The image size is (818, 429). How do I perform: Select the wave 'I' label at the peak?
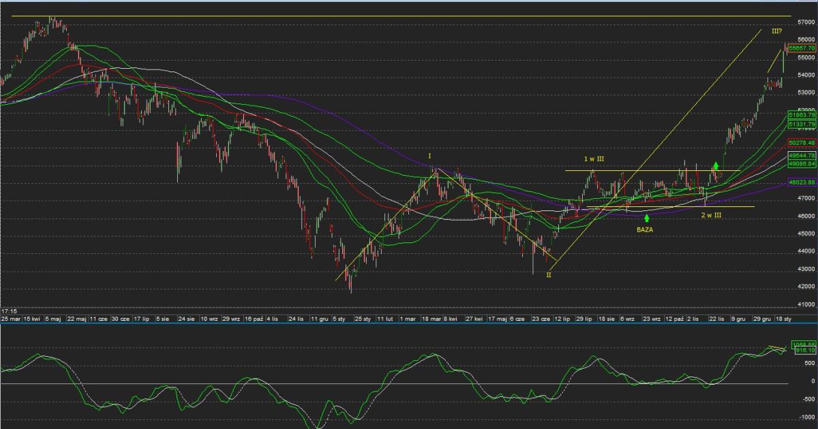[x=429, y=157]
